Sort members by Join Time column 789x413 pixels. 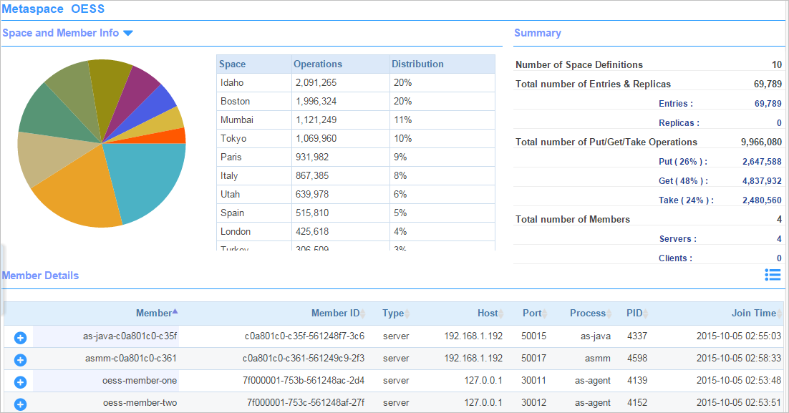point(754,313)
